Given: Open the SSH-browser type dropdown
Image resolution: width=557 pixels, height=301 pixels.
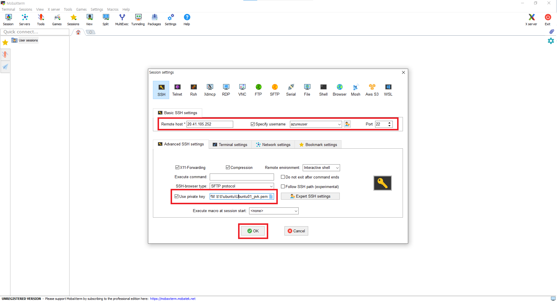Looking at the screenshot, I should (242, 186).
